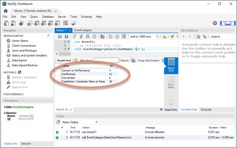Go back in context help navigation
237x148 pixels.
click(x=183, y=37)
